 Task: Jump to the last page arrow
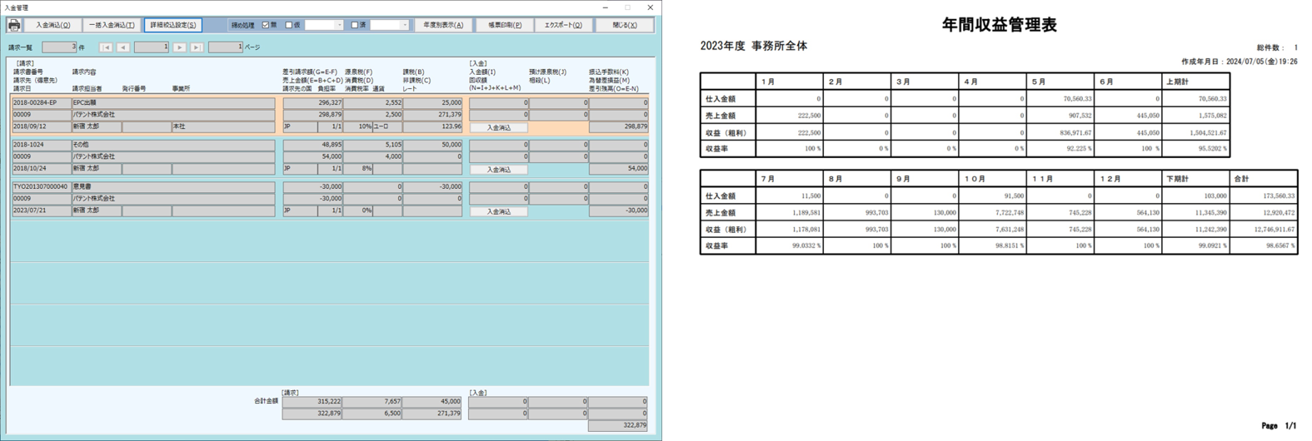pos(197,47)
